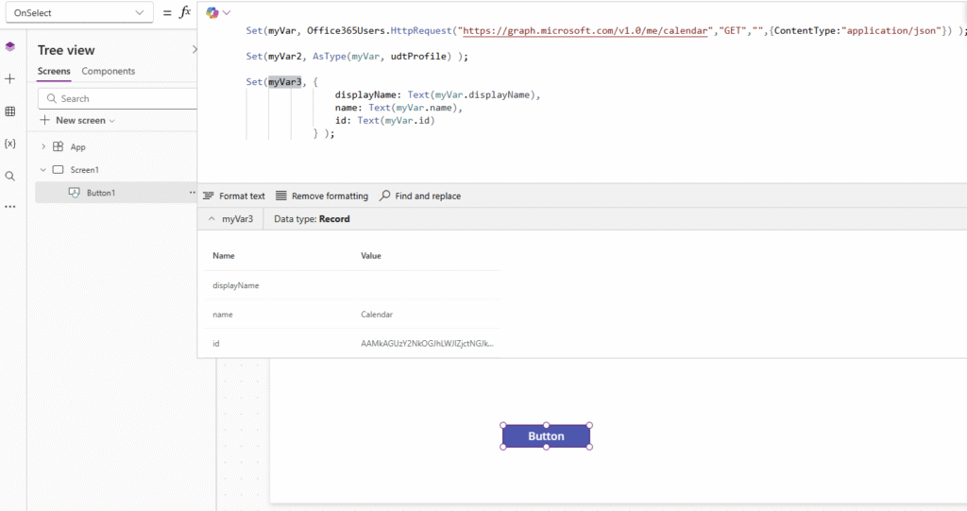Click the Insert plus icon in left sidebar
Viewport: 967px width, 511px height.
pos(9,79)
